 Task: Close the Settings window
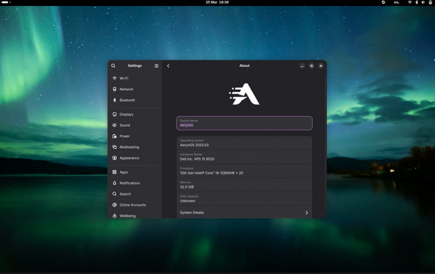pos(321,66)
